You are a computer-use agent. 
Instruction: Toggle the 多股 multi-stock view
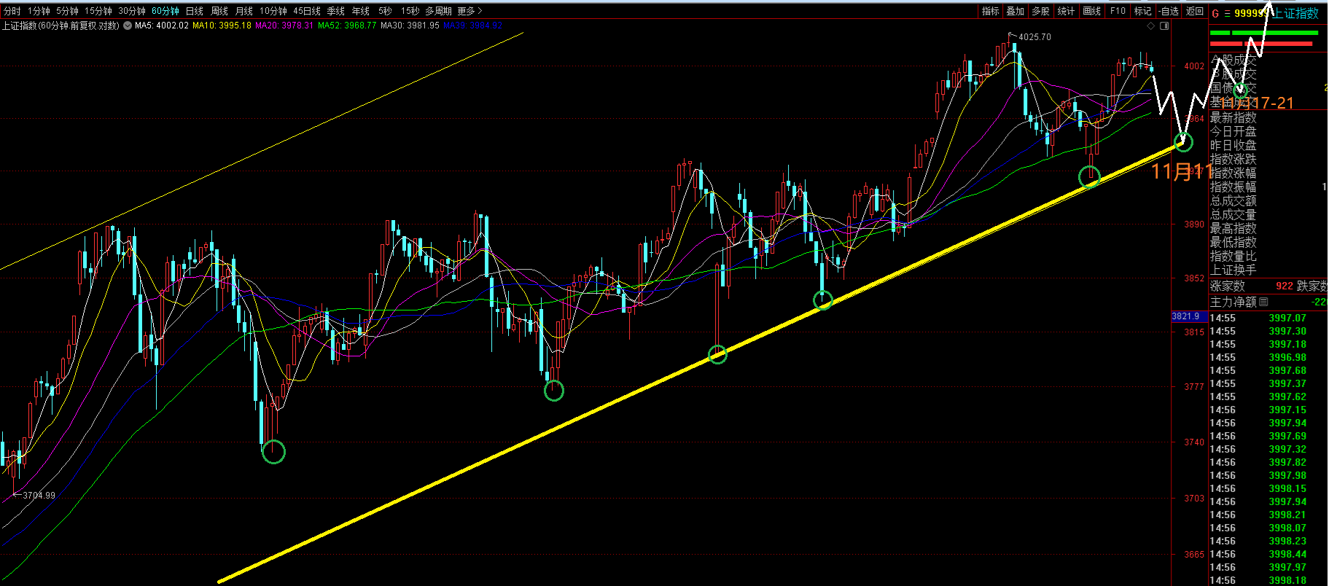coord(1041,11)
